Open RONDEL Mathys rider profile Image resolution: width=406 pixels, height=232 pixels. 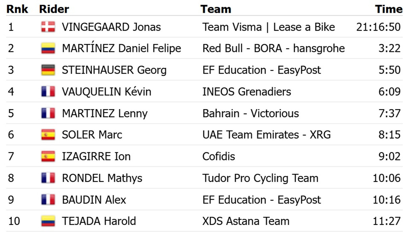pos(102,178)
